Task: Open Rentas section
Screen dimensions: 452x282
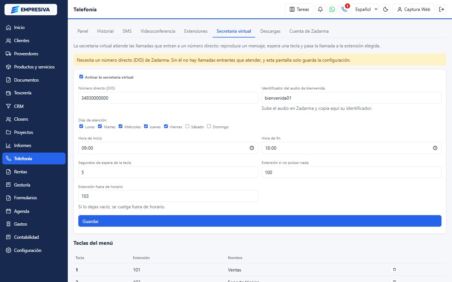Action: tap(34, 172)
